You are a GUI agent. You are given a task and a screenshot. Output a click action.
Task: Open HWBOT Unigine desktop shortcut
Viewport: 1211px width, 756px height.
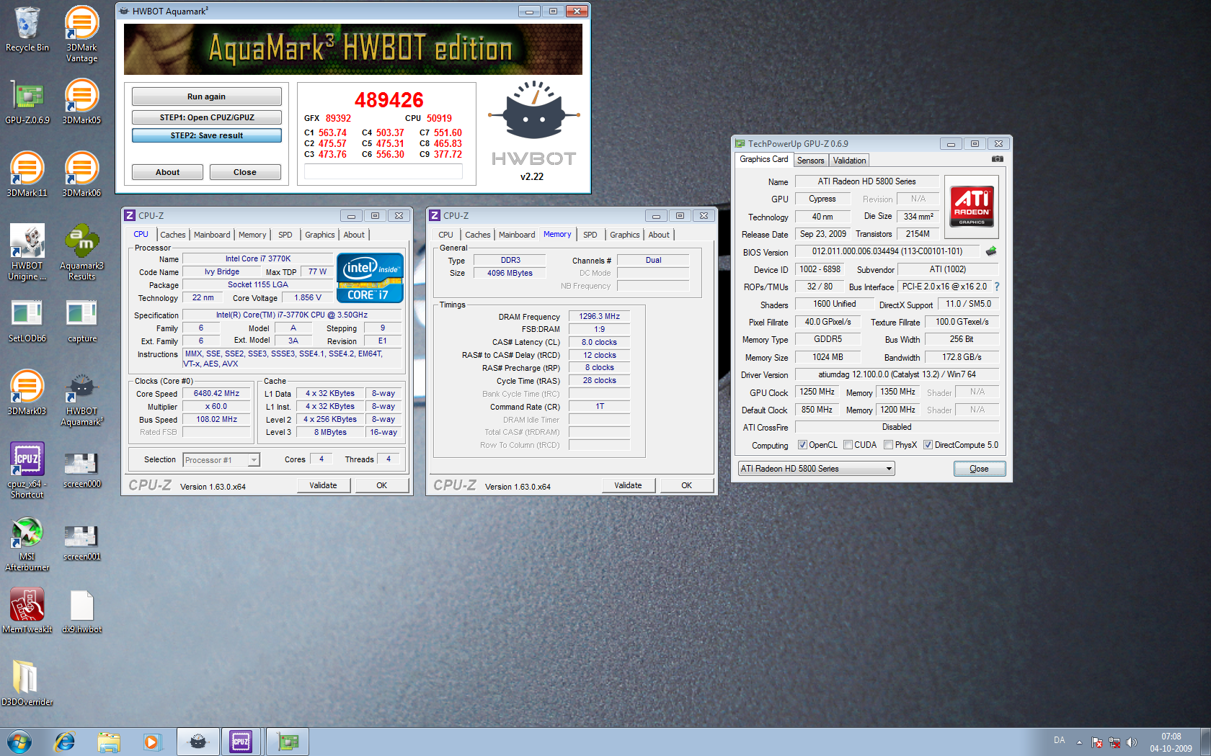(27, 252)
